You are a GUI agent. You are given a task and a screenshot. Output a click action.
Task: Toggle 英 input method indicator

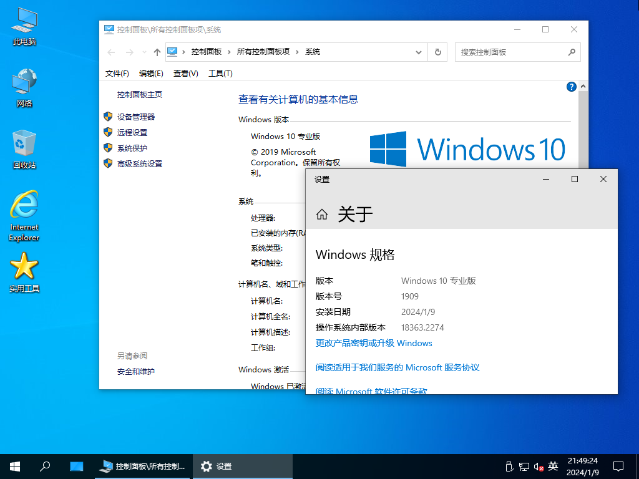pyautogui.click(x=553, y=466)
